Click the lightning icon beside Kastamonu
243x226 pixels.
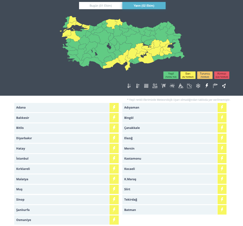pyautogui.click(x=222, y=158)
